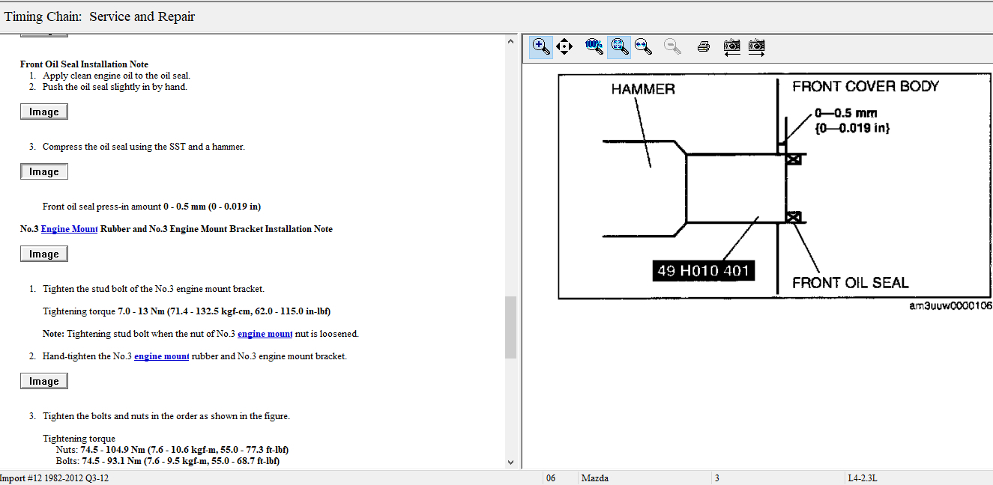Viewport: 993px width, 485px height.
Task: Click the text pane scroll-down arrow
Action: click(x=510, y=463)
